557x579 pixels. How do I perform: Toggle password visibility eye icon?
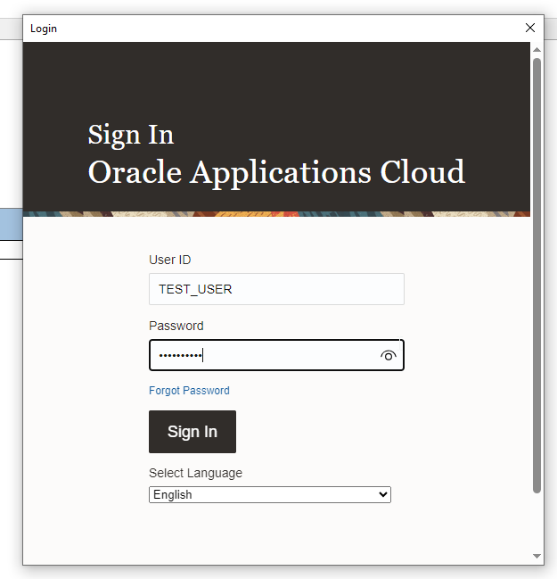tap(389, 356)
